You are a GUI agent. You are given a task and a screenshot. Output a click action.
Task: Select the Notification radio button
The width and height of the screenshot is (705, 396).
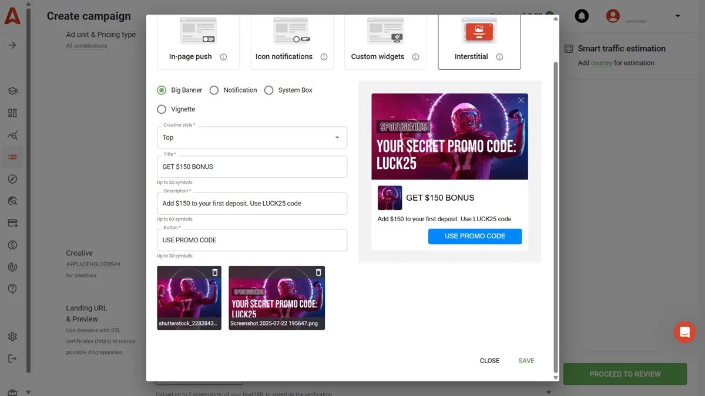214,90
